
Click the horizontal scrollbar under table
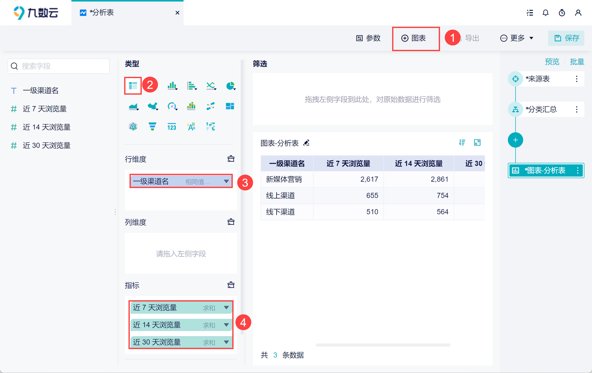pos(383,345)
